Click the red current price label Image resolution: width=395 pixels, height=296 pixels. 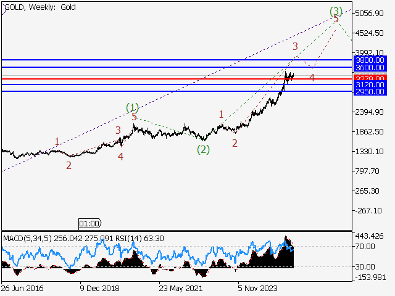[x=370, y=79]
